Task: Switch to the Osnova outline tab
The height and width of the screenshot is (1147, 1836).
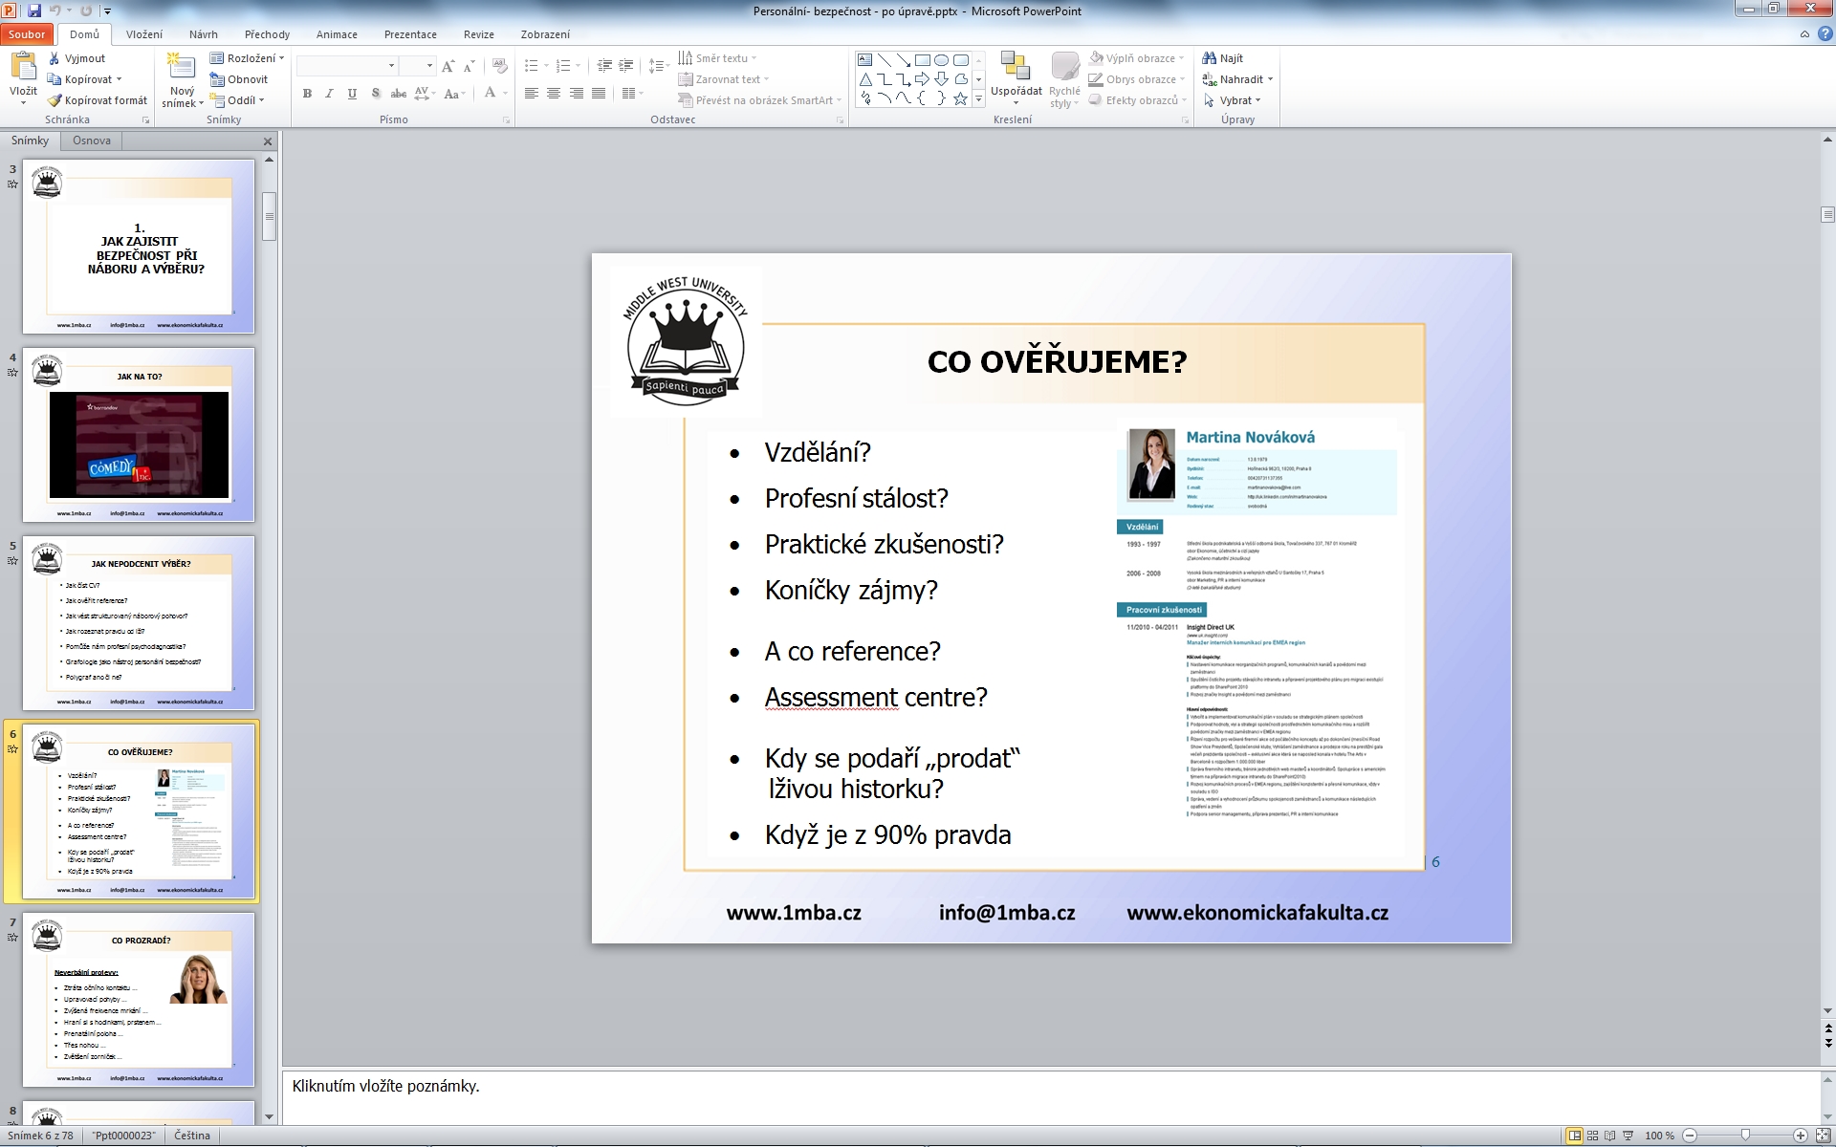Action: (x=92, y=141)
